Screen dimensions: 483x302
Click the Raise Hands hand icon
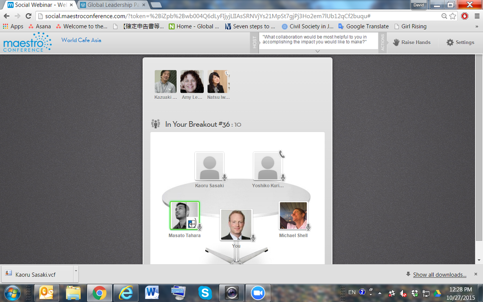(x=396, y=42)
